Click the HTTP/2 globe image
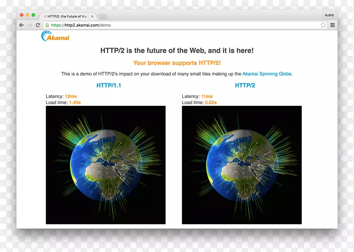354x252 pixels. tap(242, 165)
